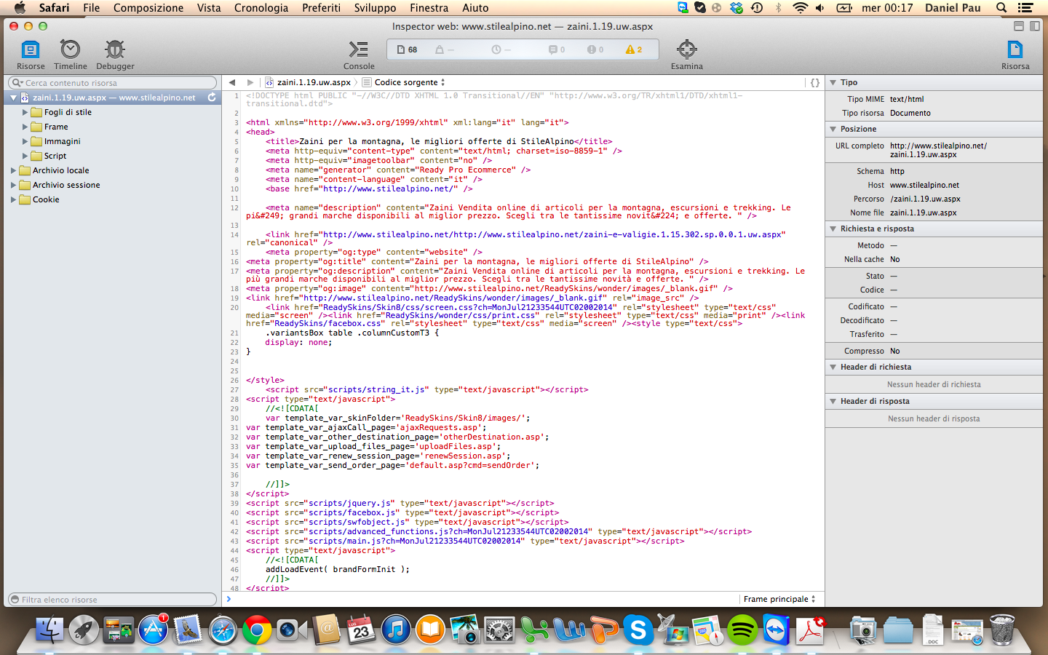The width and height of the screenshot is (1048, 655).
Task: Click the Filtra elenco risorse field
Action: [x=113, y=600]
